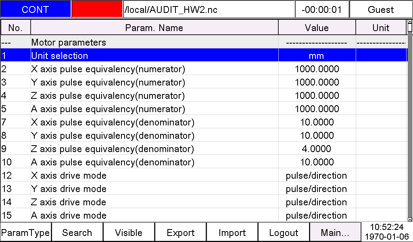Return to main screen via Main... button
The image size is (413, 242).
pyautogui.click(x=335, y=232)
